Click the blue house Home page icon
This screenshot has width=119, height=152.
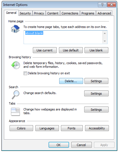15,29
